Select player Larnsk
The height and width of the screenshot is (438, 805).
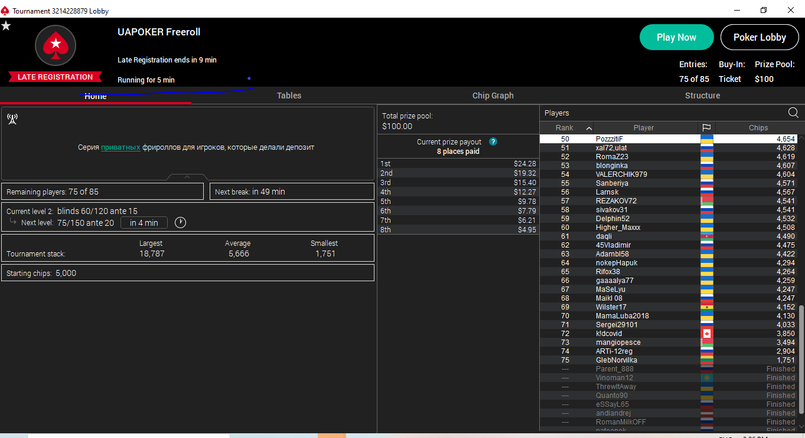coord(668,192)
